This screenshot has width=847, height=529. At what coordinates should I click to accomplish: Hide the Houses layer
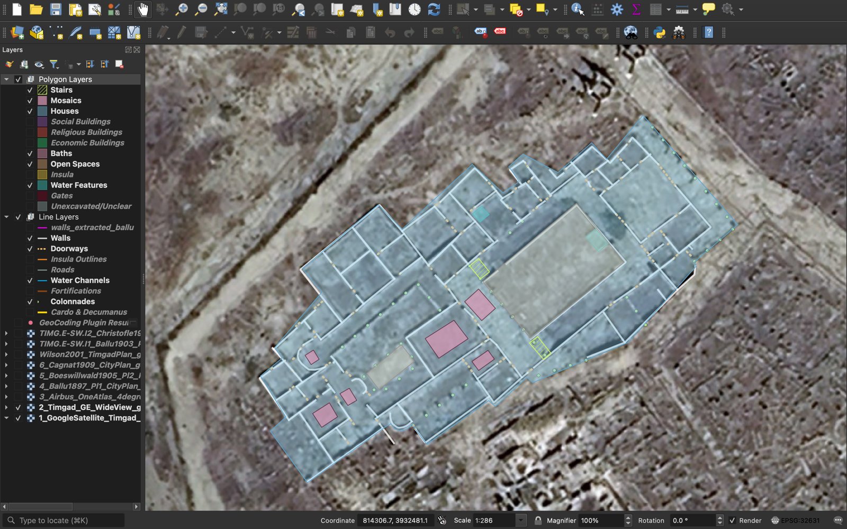click(x=30, y=111)
